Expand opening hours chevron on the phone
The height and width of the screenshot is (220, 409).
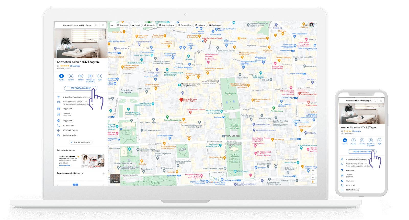pyautogui.click(x=366, y=164)
